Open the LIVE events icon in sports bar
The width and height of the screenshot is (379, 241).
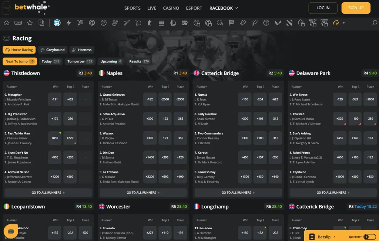[x=18, y=23]
